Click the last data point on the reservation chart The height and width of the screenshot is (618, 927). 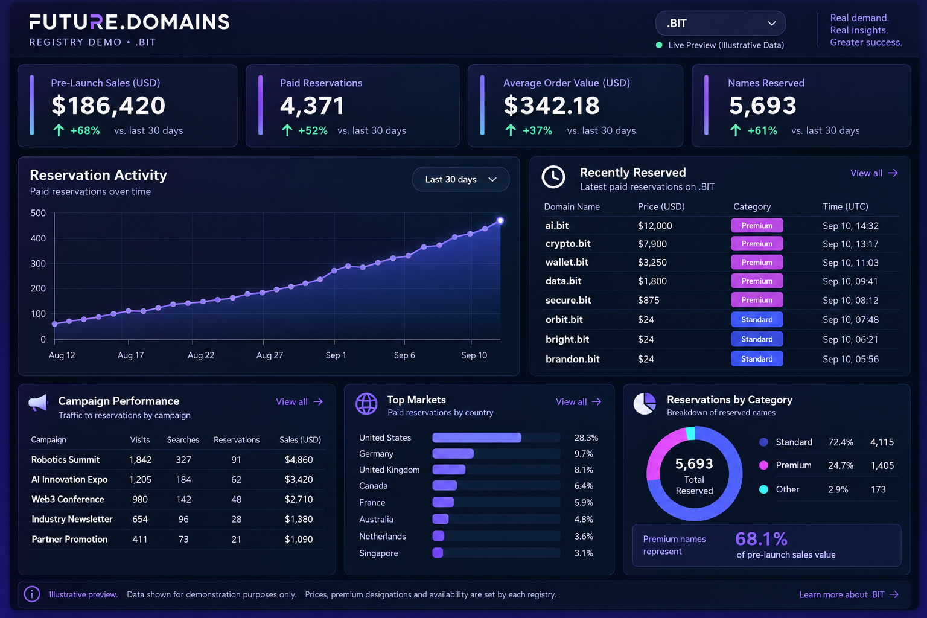click(500, 221)
